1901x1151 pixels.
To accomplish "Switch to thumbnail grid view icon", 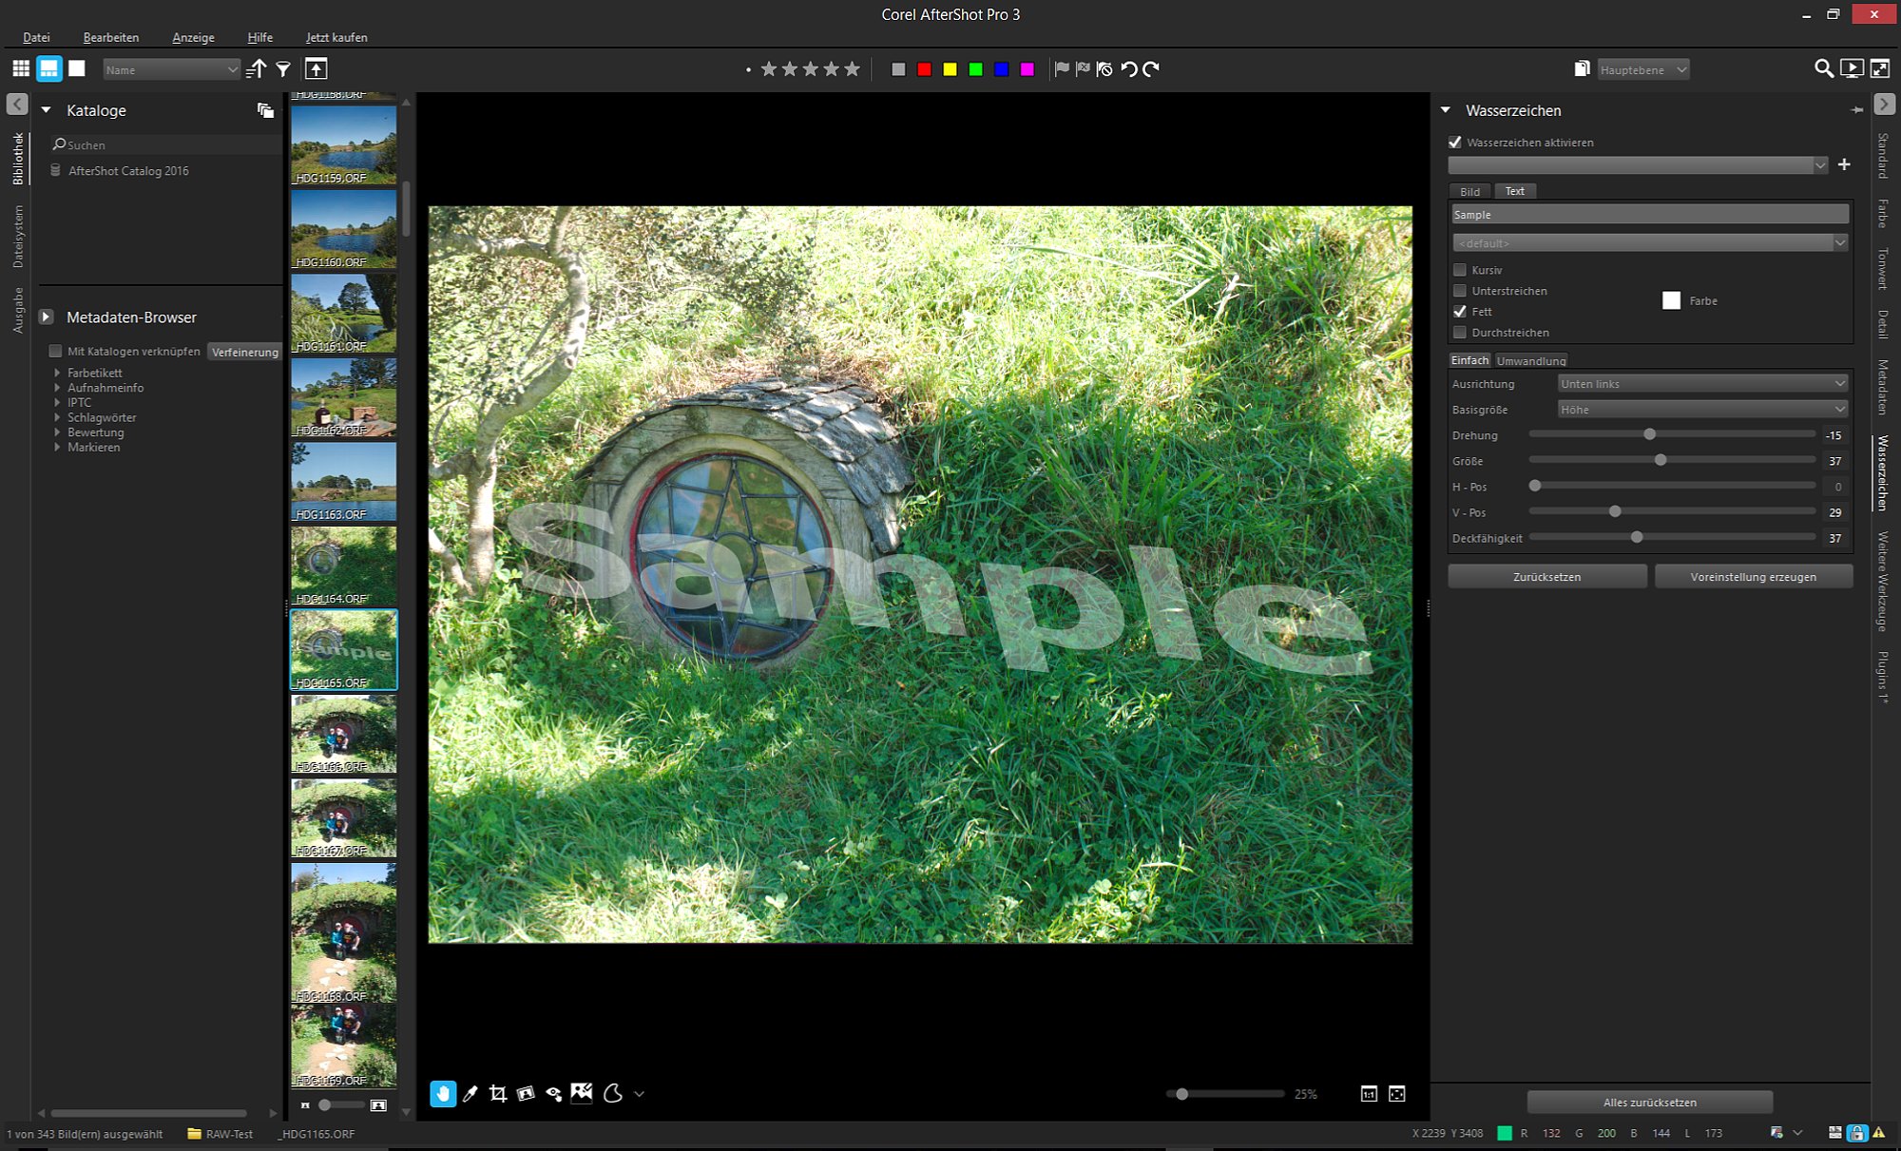I will click(x=21, y=68).
